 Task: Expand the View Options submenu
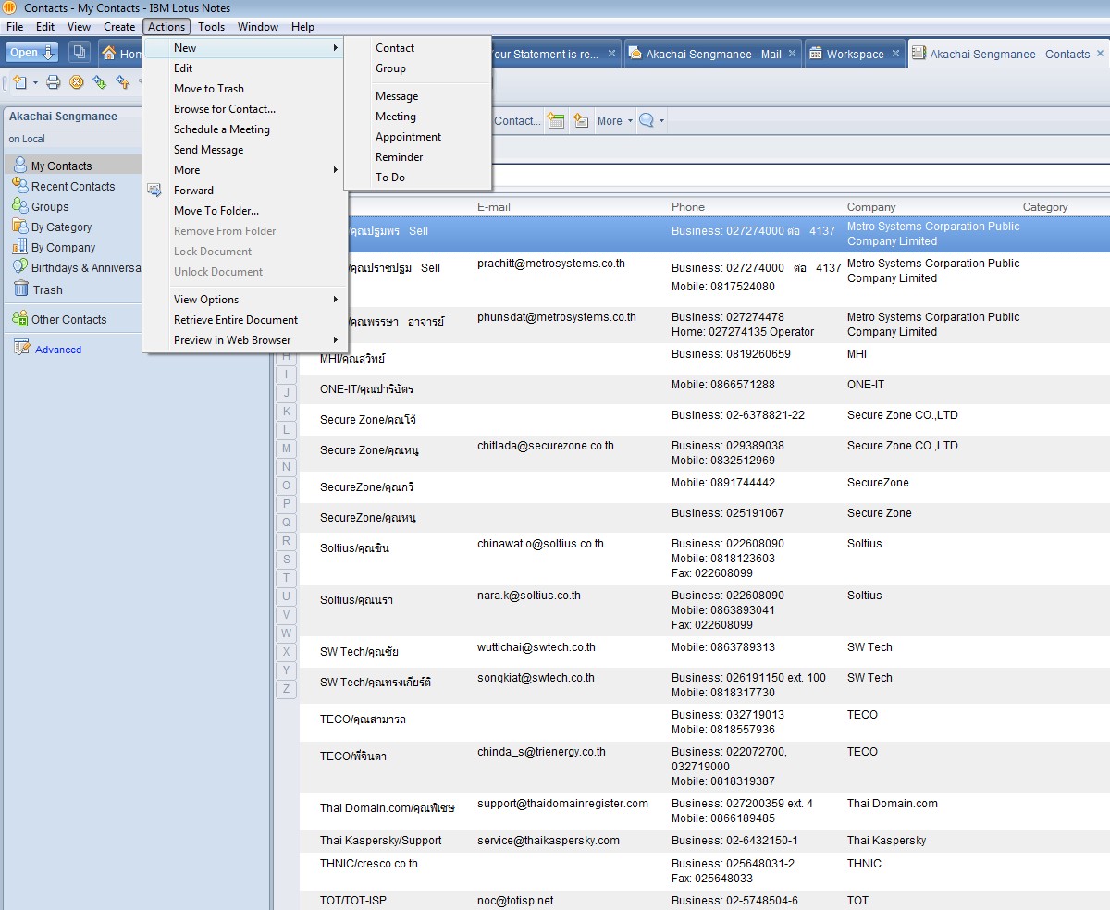pos(245,300)
